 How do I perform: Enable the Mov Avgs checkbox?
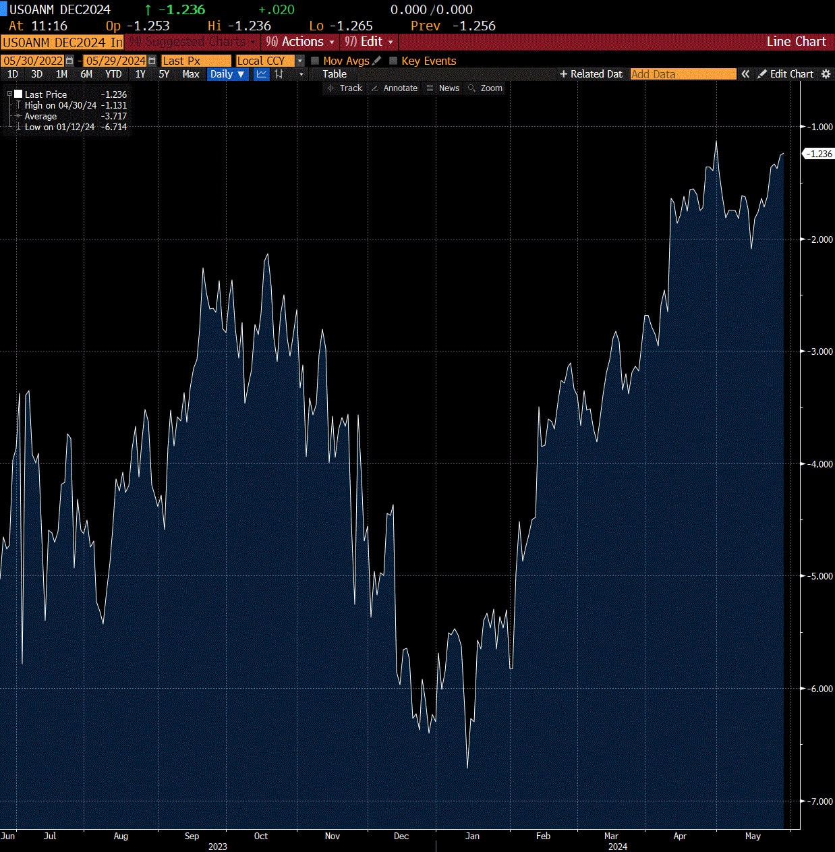coord(315,61)
